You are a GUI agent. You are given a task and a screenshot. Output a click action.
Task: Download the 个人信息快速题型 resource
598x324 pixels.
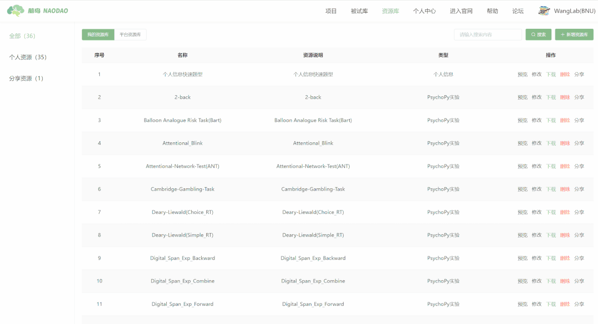pyautogui.click(x=551, y=74)
